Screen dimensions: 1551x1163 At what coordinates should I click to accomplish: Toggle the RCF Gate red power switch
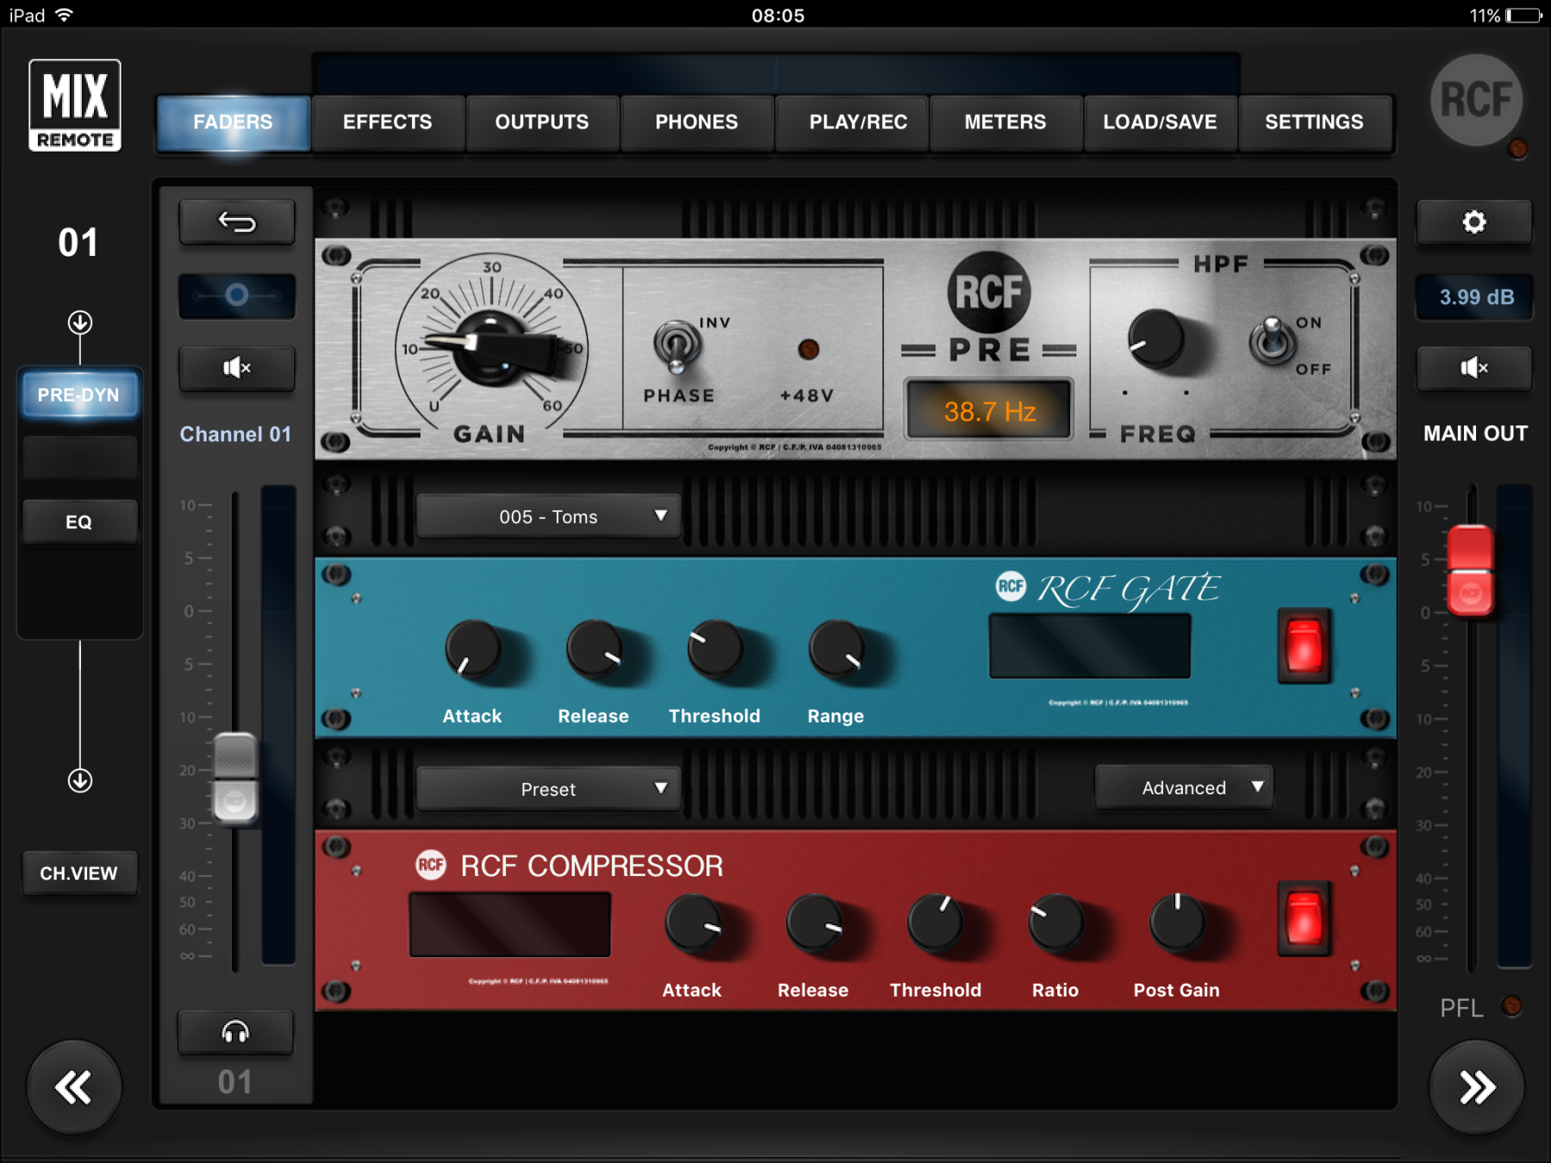[1304, 645]
